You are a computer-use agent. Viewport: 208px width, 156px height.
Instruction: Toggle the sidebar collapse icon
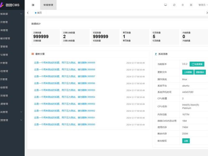tap(33, 5)
